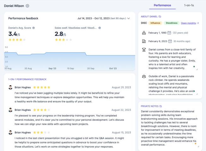Image resolution: width=206 pixels, height=151 pixels.
Task: Expand the date range dropdown chevron
Action: tap(128, 19)
